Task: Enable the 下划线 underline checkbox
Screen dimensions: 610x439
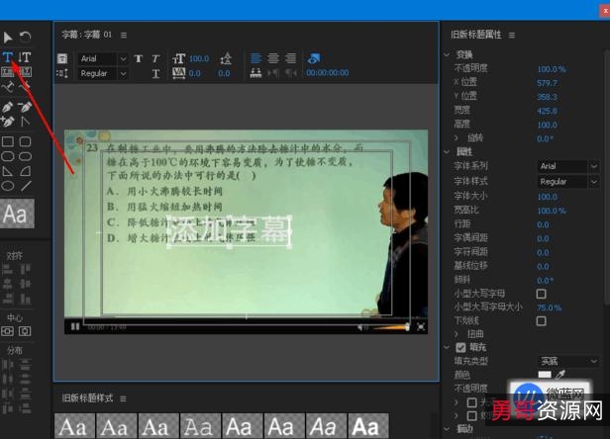Action: (541, 320)
